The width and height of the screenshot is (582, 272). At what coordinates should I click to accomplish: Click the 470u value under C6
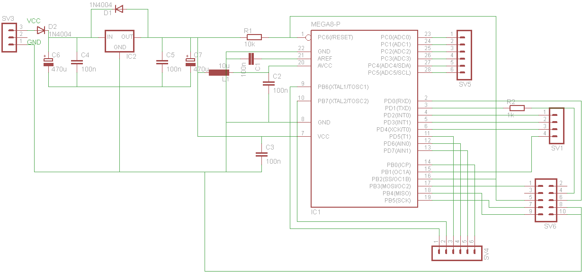click(59, 69)
